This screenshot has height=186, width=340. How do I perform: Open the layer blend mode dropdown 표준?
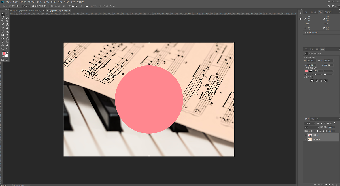tap(312, 127)
